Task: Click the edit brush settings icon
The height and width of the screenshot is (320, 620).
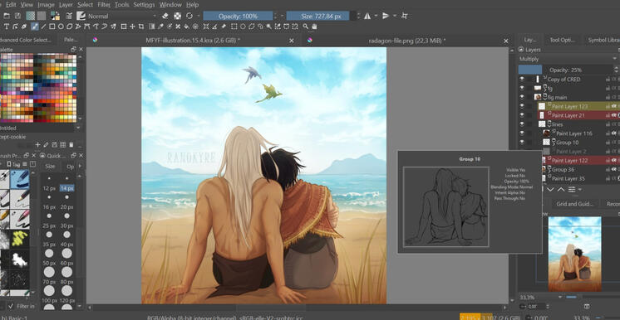Action: [x=69, y=16]
